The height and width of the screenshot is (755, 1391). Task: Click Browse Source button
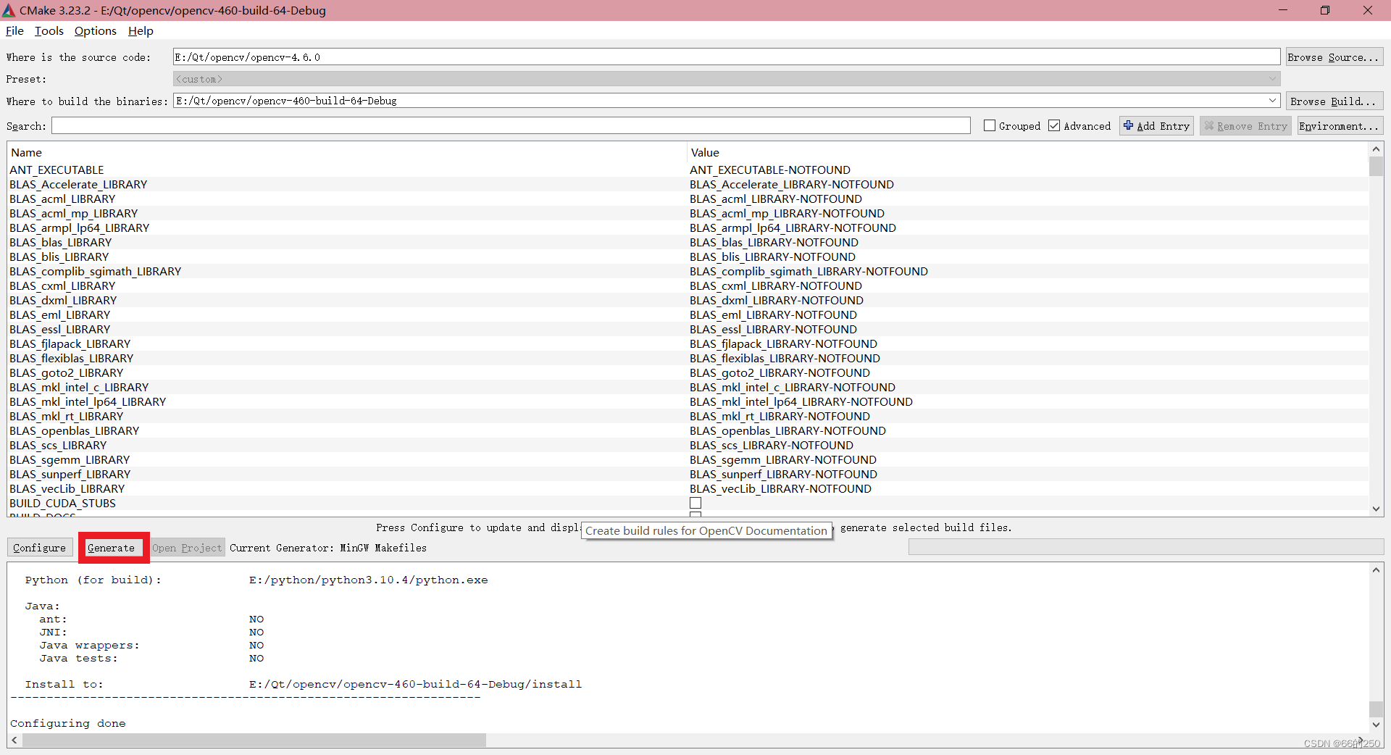point(1334,57)
